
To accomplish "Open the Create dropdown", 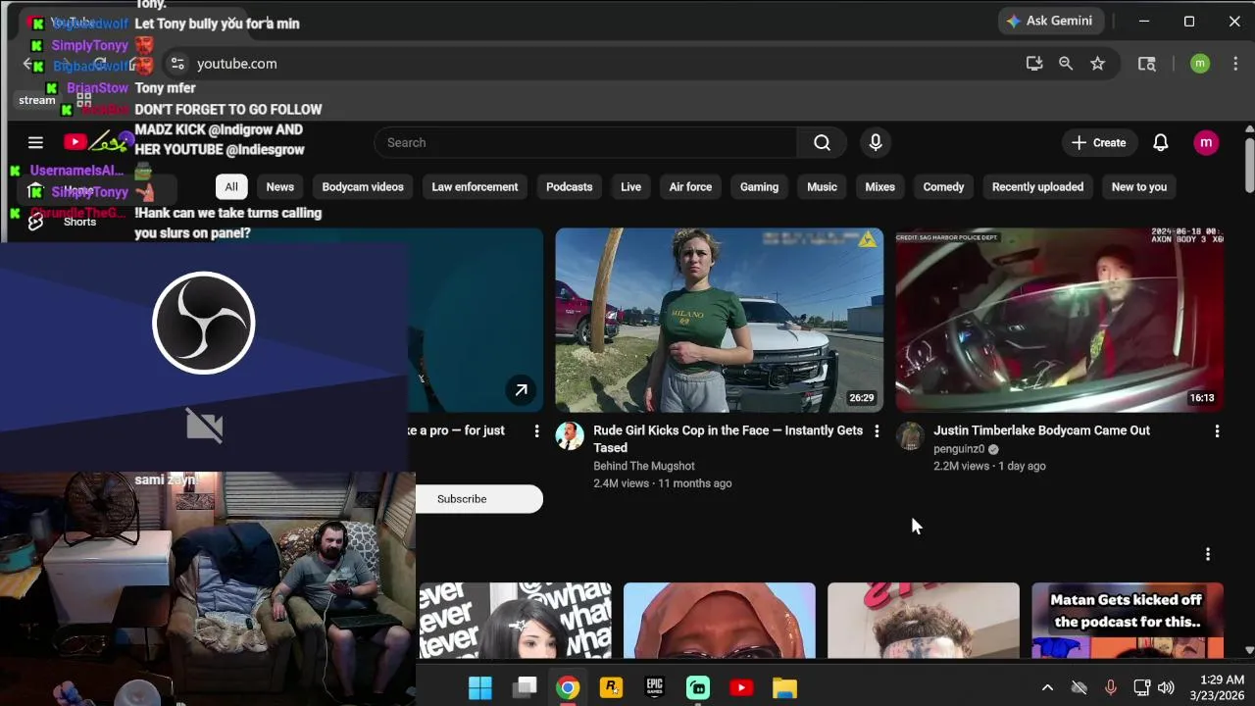I will pos(1099,143).
